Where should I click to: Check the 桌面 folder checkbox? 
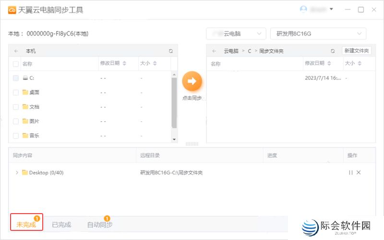pyautogui.click(x=16, y=92)
